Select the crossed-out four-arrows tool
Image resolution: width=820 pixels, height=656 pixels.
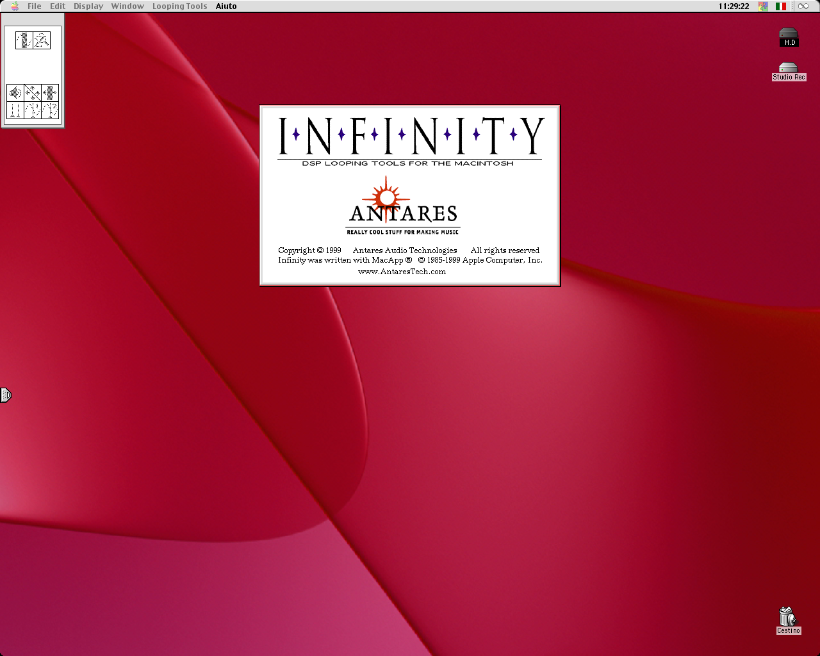[33, 93]
